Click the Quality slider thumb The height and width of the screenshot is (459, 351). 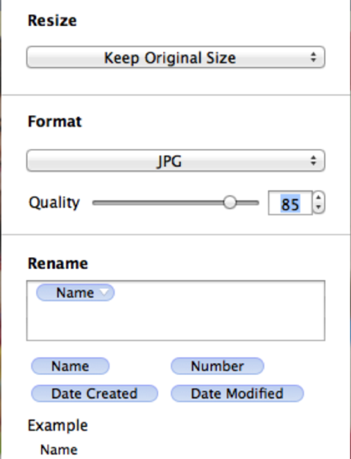pyautogui.click(x=230, y=203)
